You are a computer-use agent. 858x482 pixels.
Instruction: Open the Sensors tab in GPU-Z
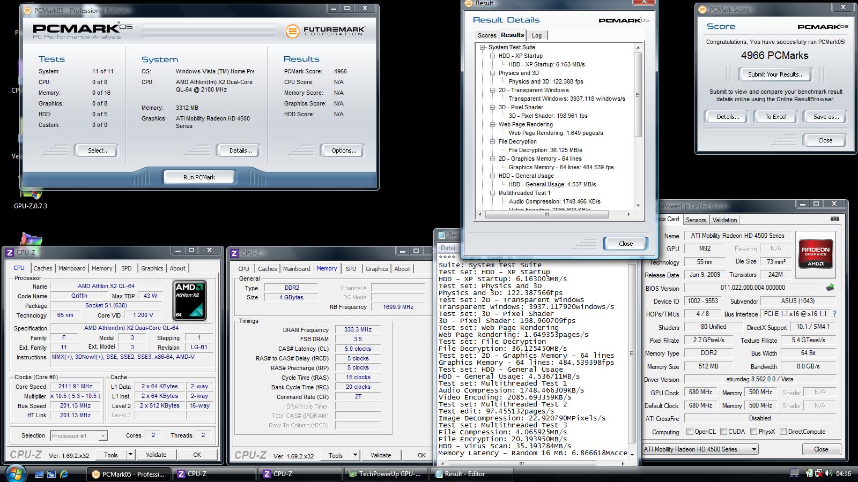click(x=696, y=220)
